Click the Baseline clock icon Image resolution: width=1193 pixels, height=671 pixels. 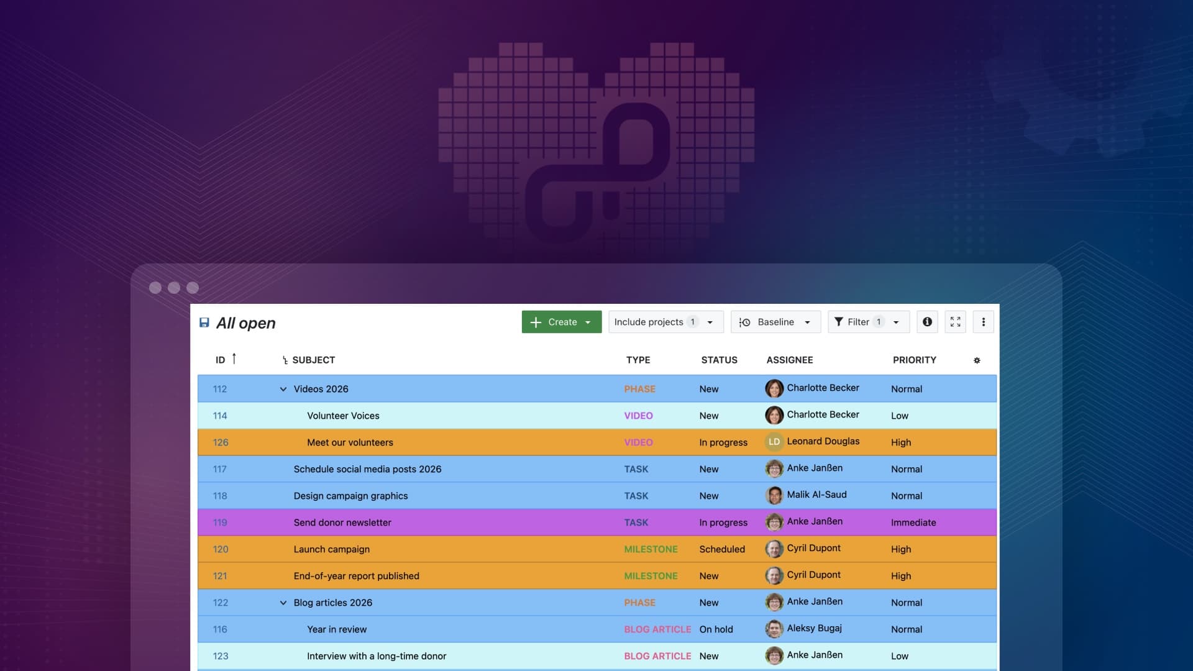[x=746, y=322]
